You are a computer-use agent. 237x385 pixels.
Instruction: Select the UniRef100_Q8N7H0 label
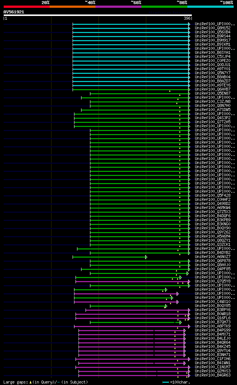(213, 105)
